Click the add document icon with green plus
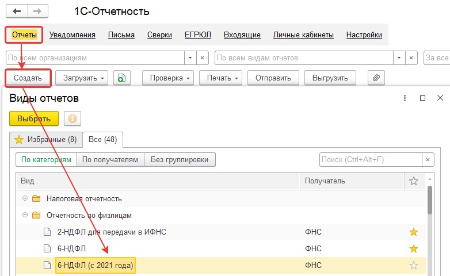 [x=122, y=78]
